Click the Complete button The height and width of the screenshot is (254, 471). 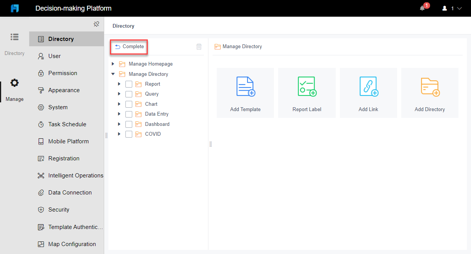click(129, 47)
